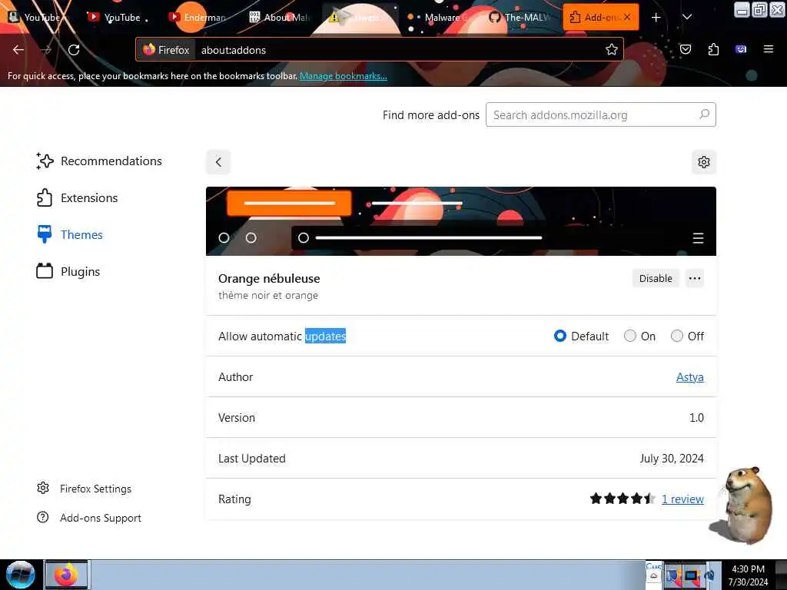
Task: Select Recommendations label in sidebar
Action: click(111, 161)
